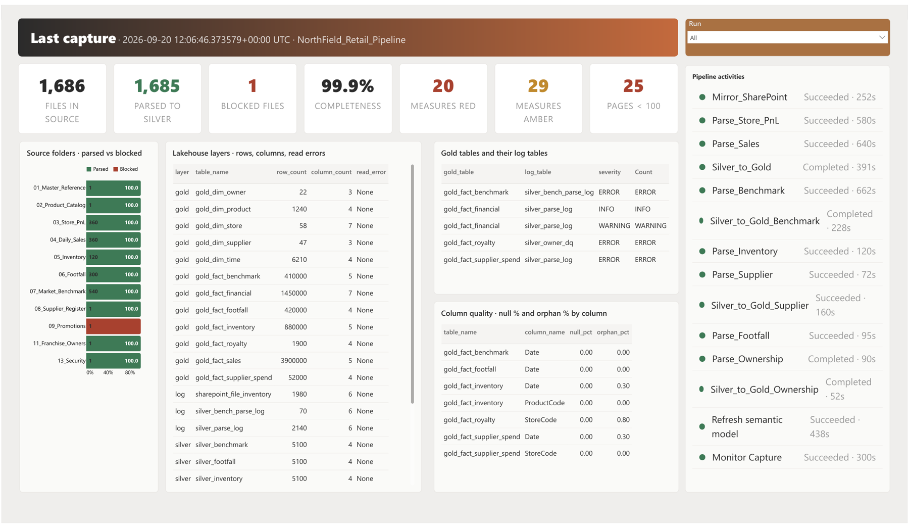Click the Silver_to_Gold_Supplier status dot
The image size is (909, 528).
tap(701, 305)
